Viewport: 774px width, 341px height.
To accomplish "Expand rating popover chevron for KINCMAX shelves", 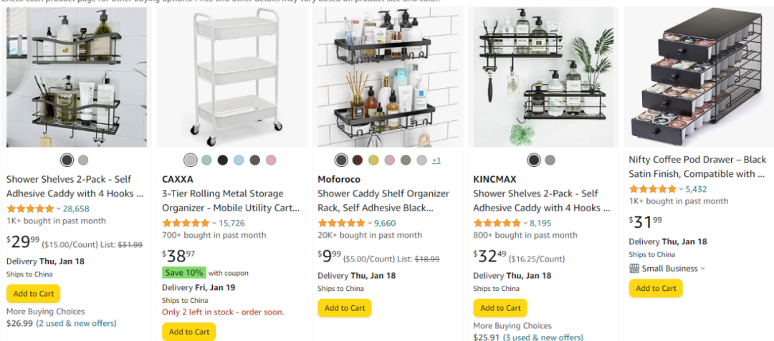I will pyautogui.click(x=525, y=223).
